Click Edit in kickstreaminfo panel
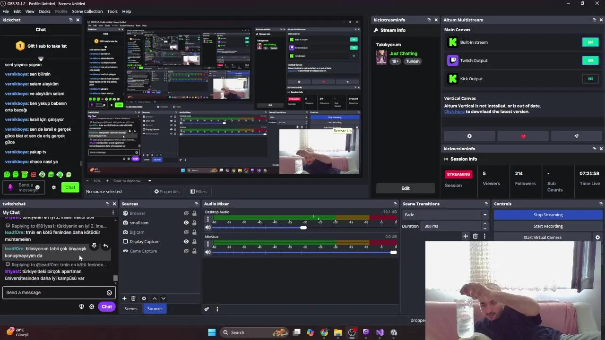605x340 pixels. (x=406, y=188)
